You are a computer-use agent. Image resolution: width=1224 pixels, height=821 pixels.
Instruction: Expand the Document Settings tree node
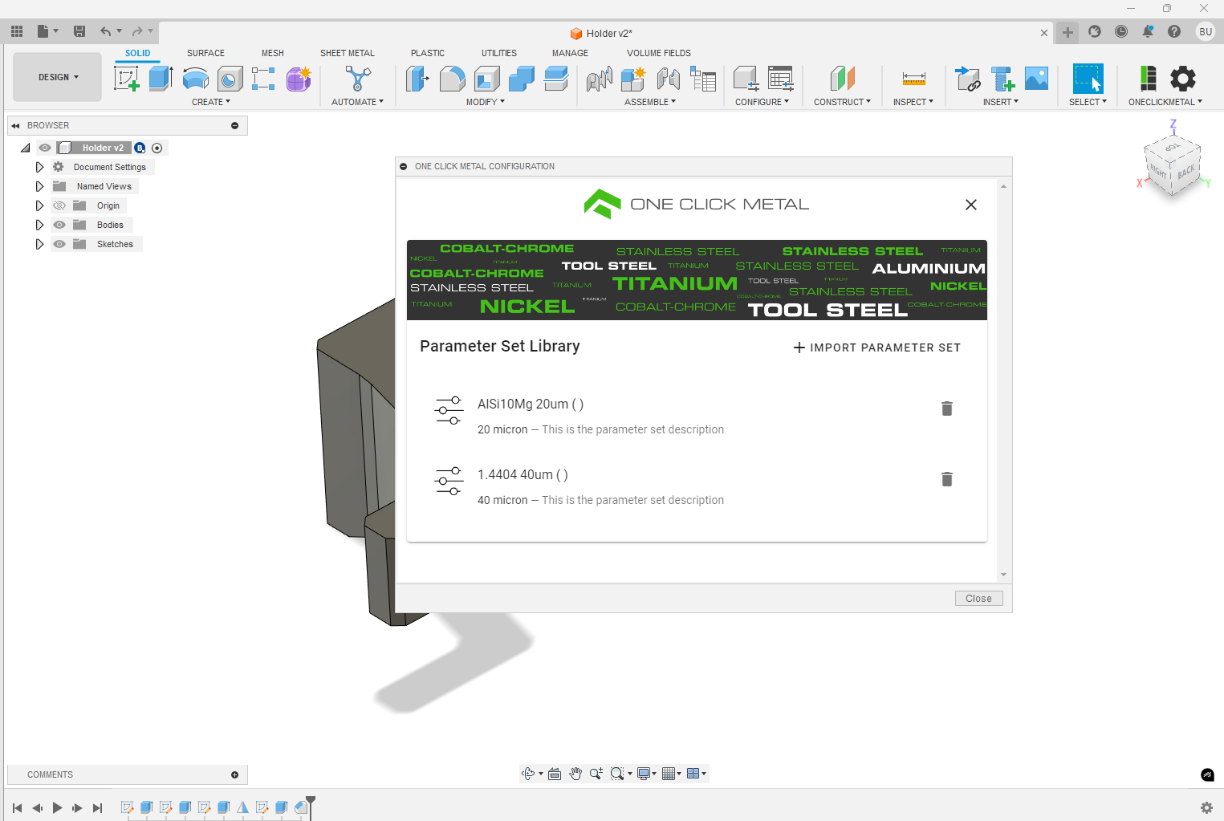[x=39, y=167]
